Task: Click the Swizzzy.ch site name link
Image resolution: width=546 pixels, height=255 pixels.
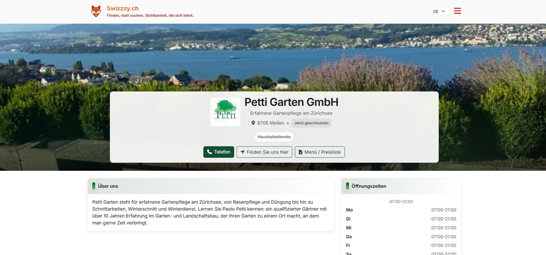Action: [x=123, y=8]
